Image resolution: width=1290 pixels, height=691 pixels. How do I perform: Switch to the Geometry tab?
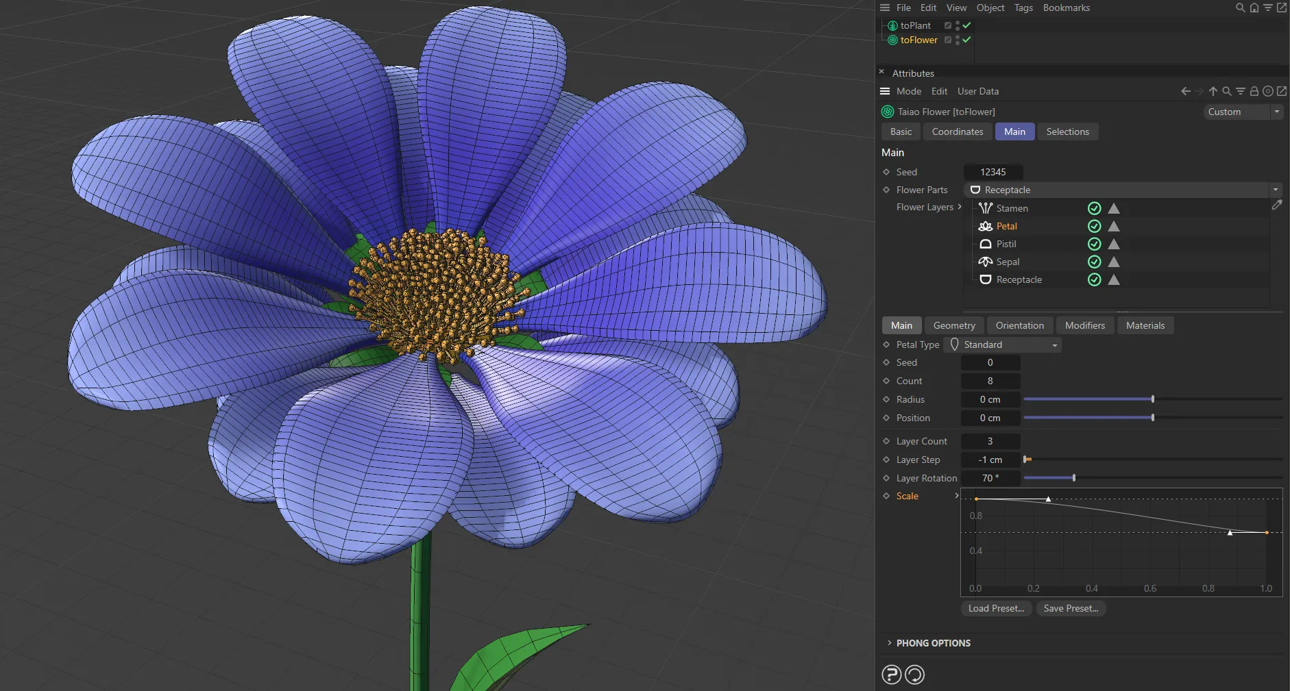tap(954, 325)
